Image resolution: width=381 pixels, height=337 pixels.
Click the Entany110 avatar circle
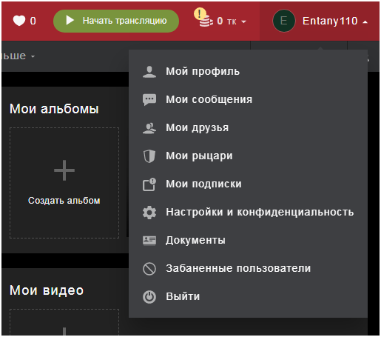283,21
